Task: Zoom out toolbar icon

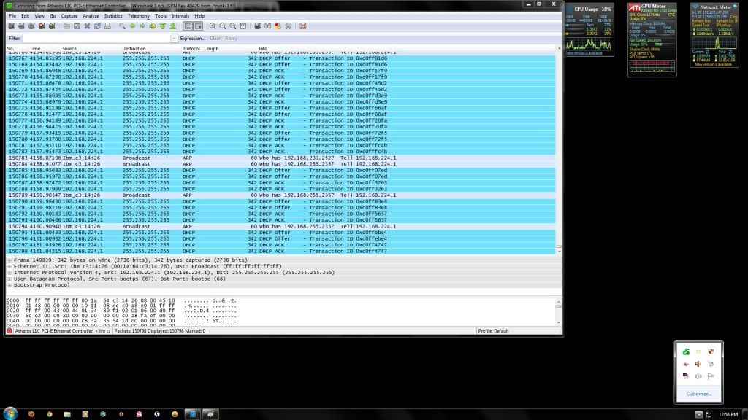Action: 223,26
